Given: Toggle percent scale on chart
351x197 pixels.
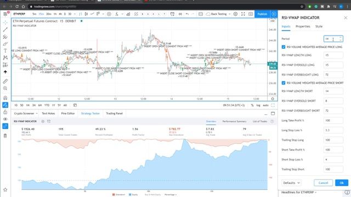Looking at the screenshot, I should [x=252, y=105].
